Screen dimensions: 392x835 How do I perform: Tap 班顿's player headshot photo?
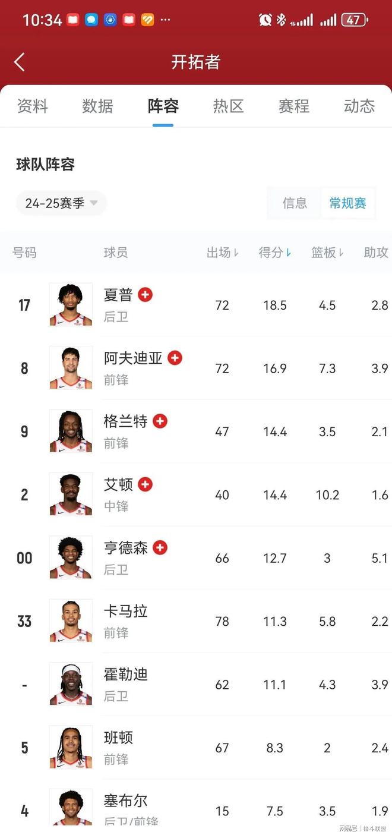pos(71,747)
